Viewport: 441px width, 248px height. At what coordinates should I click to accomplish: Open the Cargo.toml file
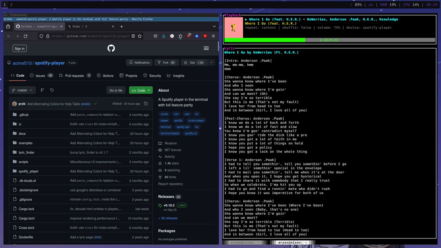coord(26,218)
